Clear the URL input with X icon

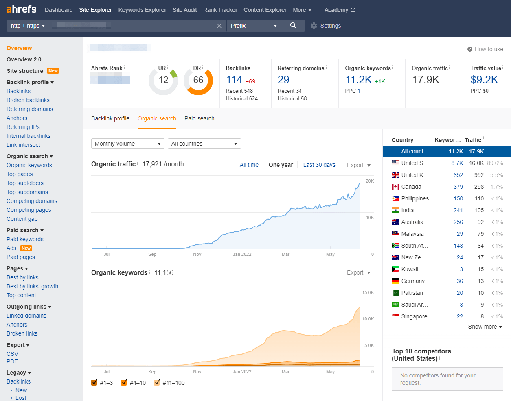pyautogui.click(x=219, y=26)
